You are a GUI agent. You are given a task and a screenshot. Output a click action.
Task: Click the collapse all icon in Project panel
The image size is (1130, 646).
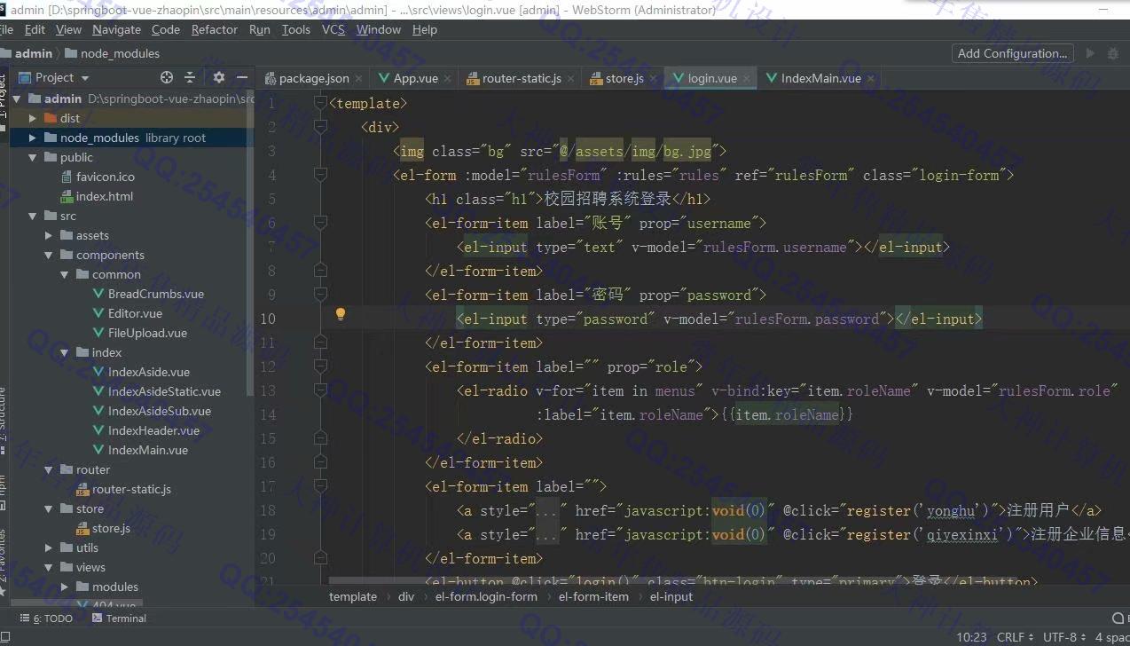click(190, 77)
